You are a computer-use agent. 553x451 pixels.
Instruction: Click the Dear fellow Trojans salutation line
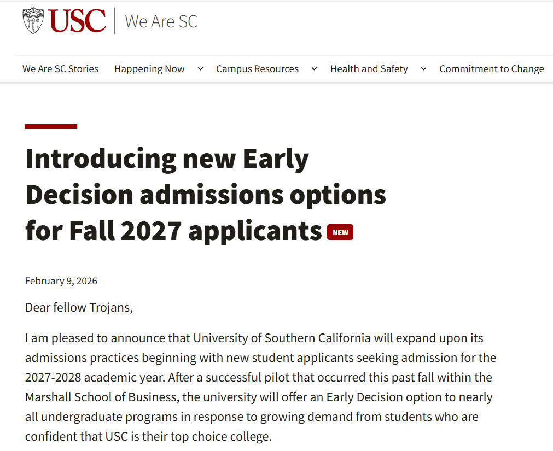(x=79, y=307)
